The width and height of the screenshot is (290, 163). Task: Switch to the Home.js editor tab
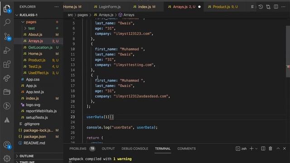(72, 7)
